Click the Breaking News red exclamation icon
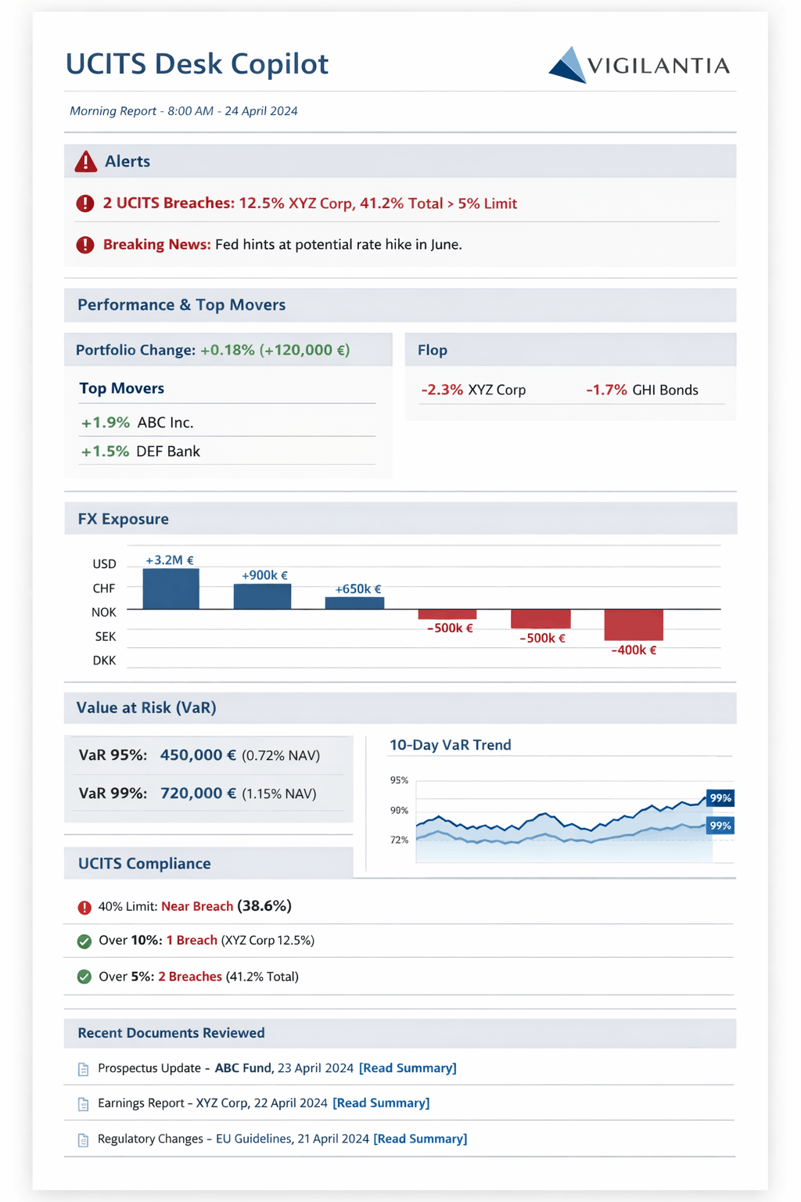 (85, 245)
